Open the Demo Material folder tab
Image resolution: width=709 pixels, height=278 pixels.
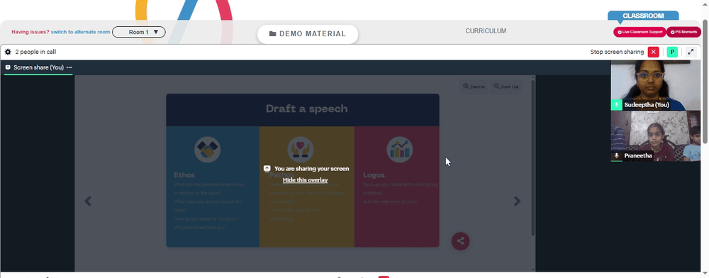pyautogui.click(x=308, y=34)
